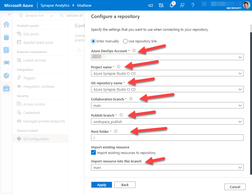Viewport: 252px width, 194px height.
Task: Click info icon next to Root folder
Action: click(x=116, y=131)
